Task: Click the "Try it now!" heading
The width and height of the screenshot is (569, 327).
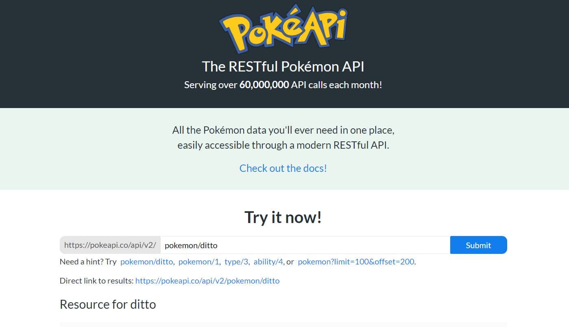Action: 283,217
